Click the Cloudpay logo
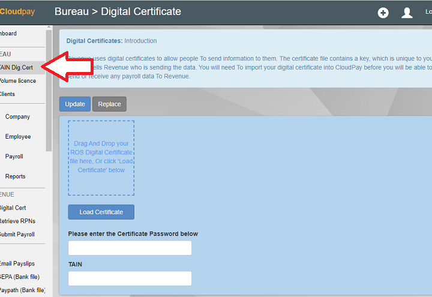The width and height of the screenshot is (432, 297). click(x=17, y=11)
